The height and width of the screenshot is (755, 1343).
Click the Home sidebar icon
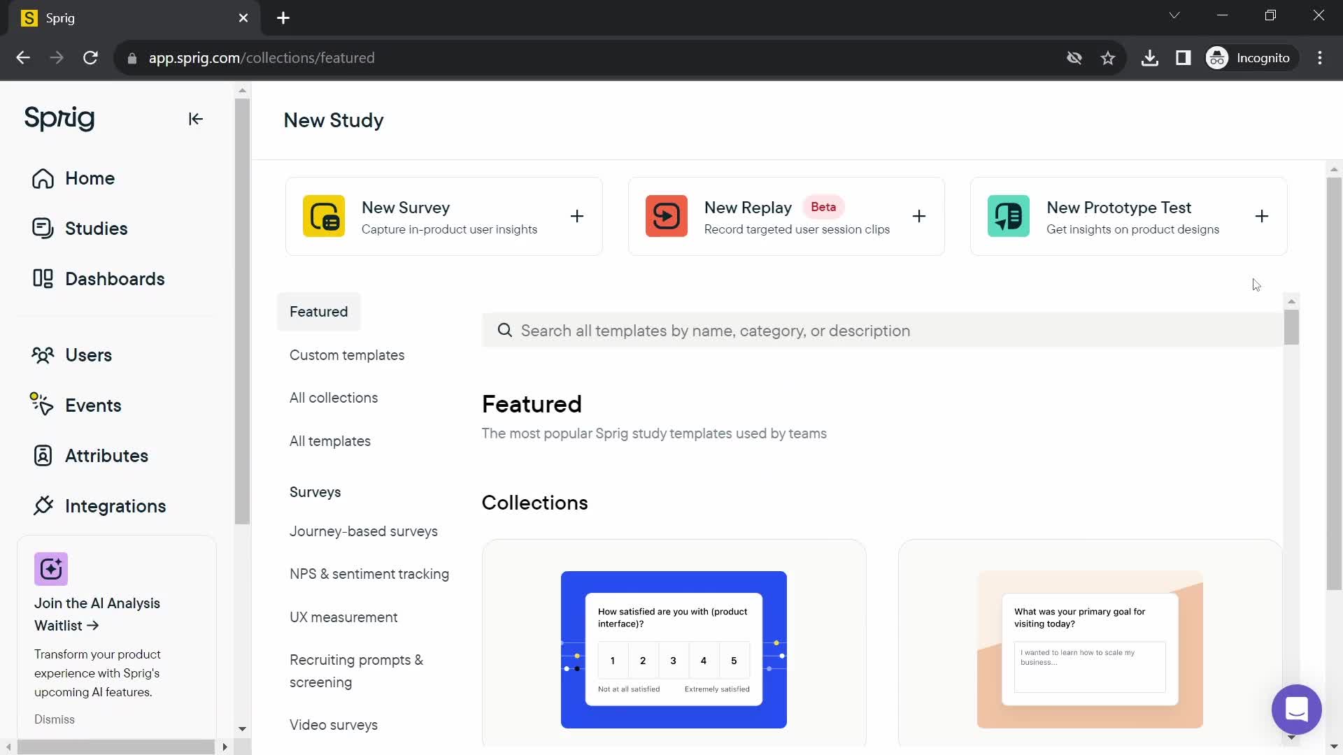43,178
